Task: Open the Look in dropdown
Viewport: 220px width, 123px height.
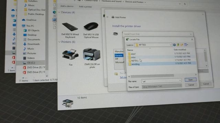Action: point(170,45)
